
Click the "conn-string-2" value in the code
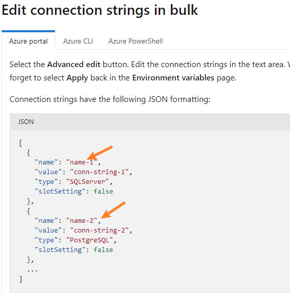[99, 230]
